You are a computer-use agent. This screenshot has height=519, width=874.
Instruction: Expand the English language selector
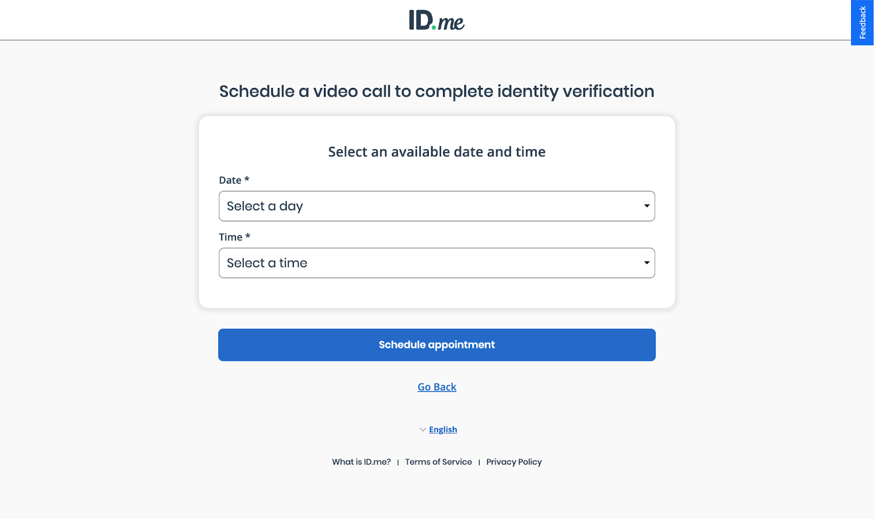[442, 429]
